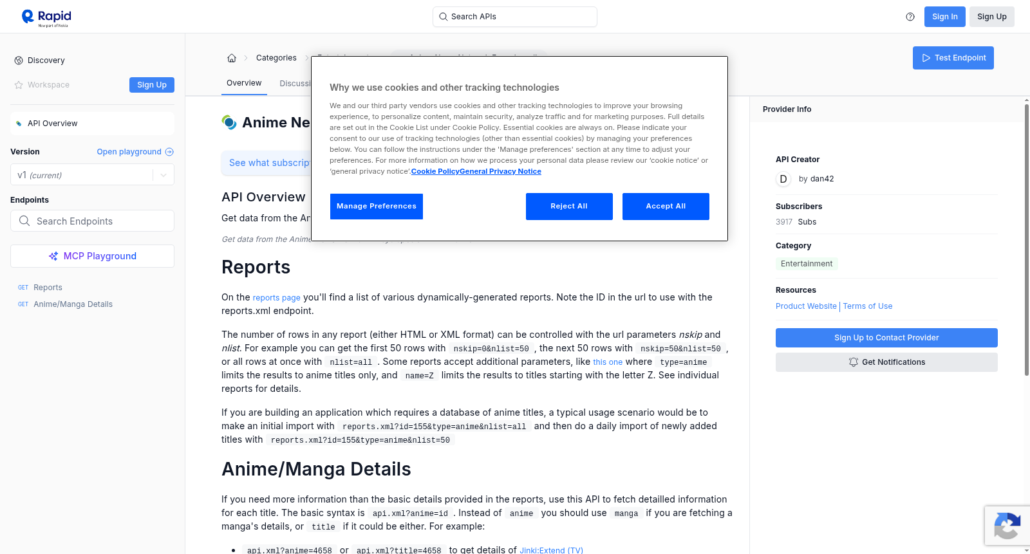
Task: Click Reject All cookies
Action: 569,207
